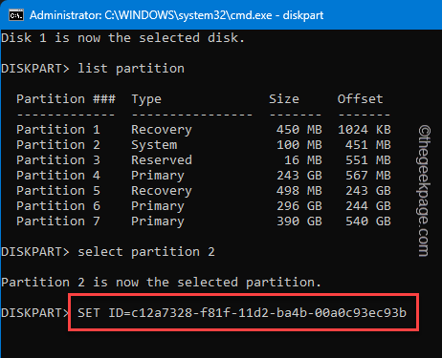
Task: Click the 'list partition' command text
Action: (x=131, y=69)
